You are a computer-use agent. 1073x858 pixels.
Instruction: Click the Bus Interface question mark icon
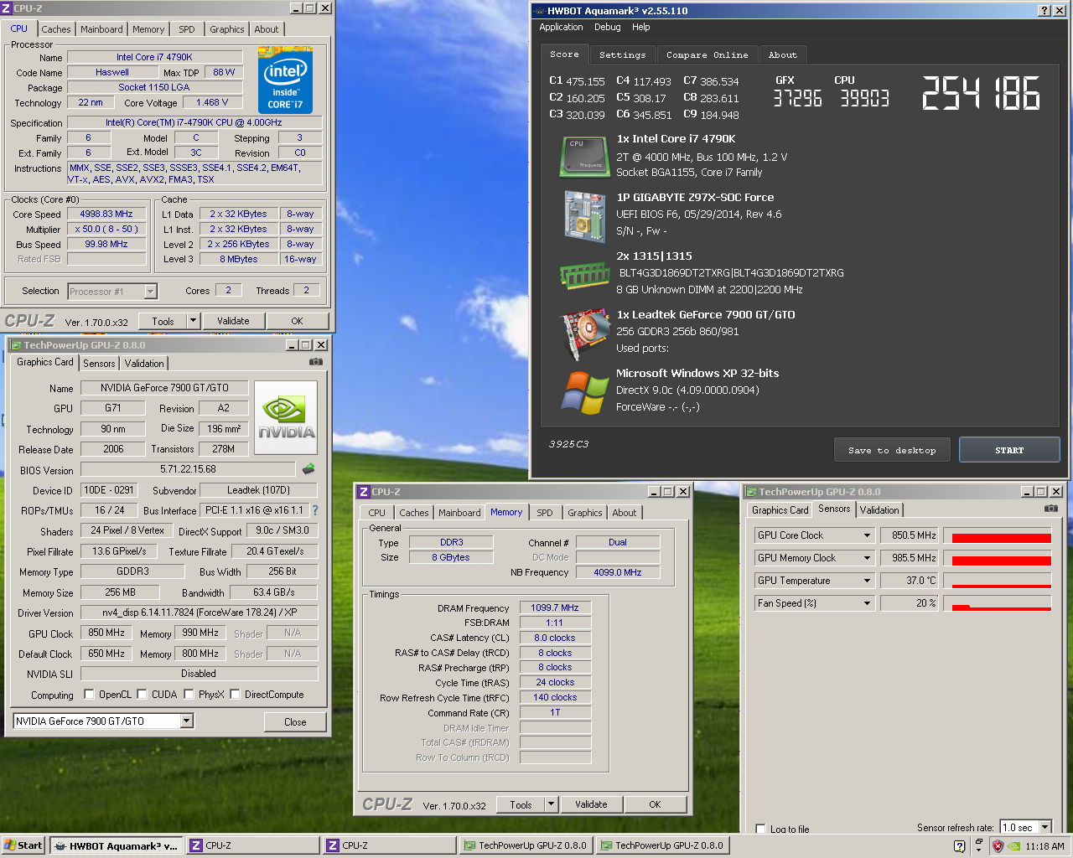point(315,510)
